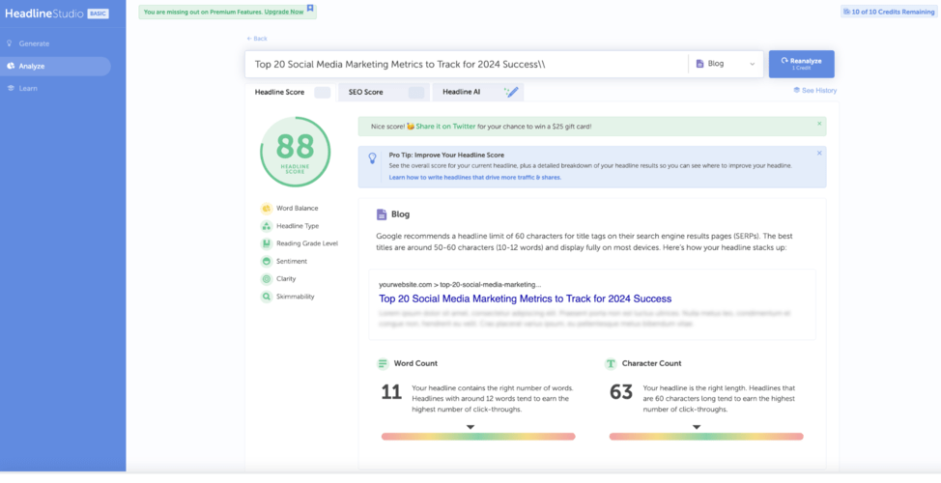
Task: Dismiss the Nice score green notification
Action: click(x=819, y=124)
